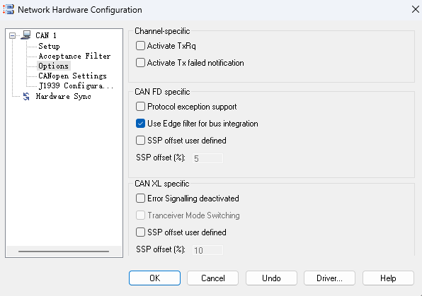Check CAN FD SSP offset user defined

pyautogui.click(x=140, y=140)
